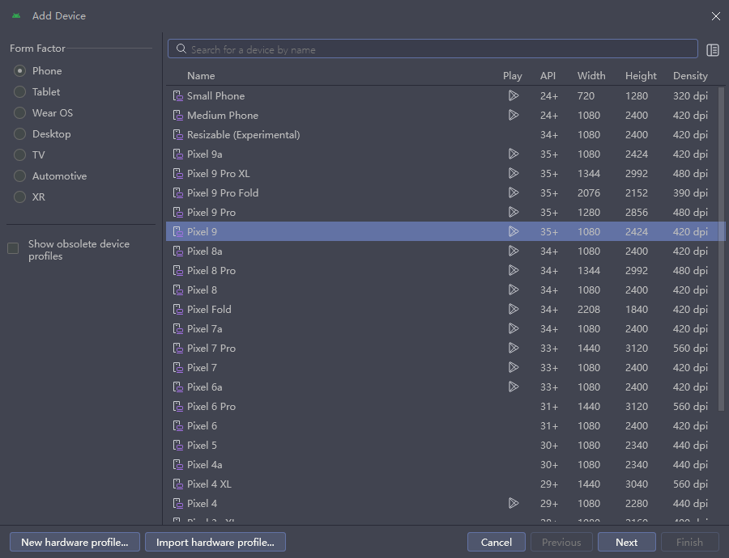Sort devices by Density column header
Screen dimensions: 729x558
coord(690,76)
